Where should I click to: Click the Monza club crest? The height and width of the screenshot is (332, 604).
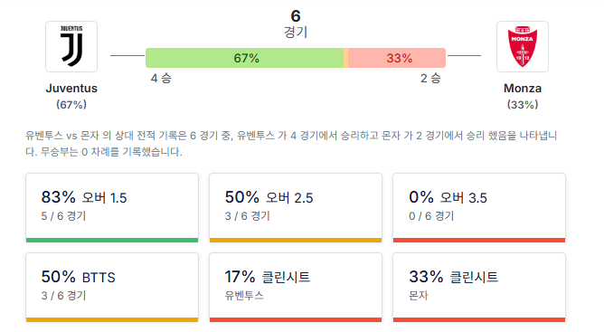tap(523, 47)
